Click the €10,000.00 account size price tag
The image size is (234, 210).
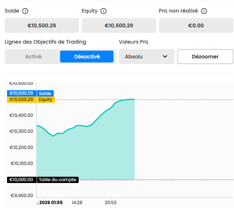coord(22,180)
